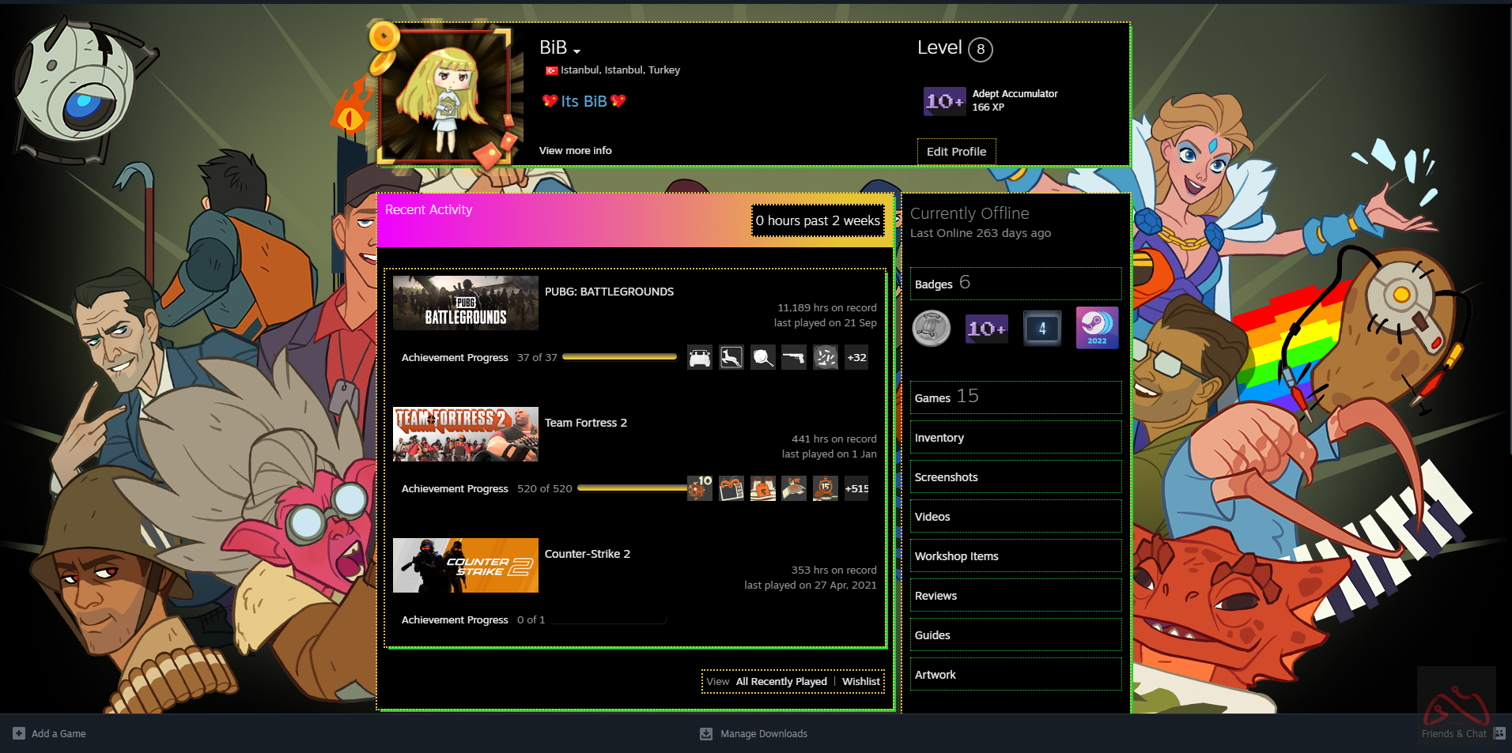Screen dimensions: 1512x753
Task: Go to the Workshop Items section
Action: tap(956, 556)
